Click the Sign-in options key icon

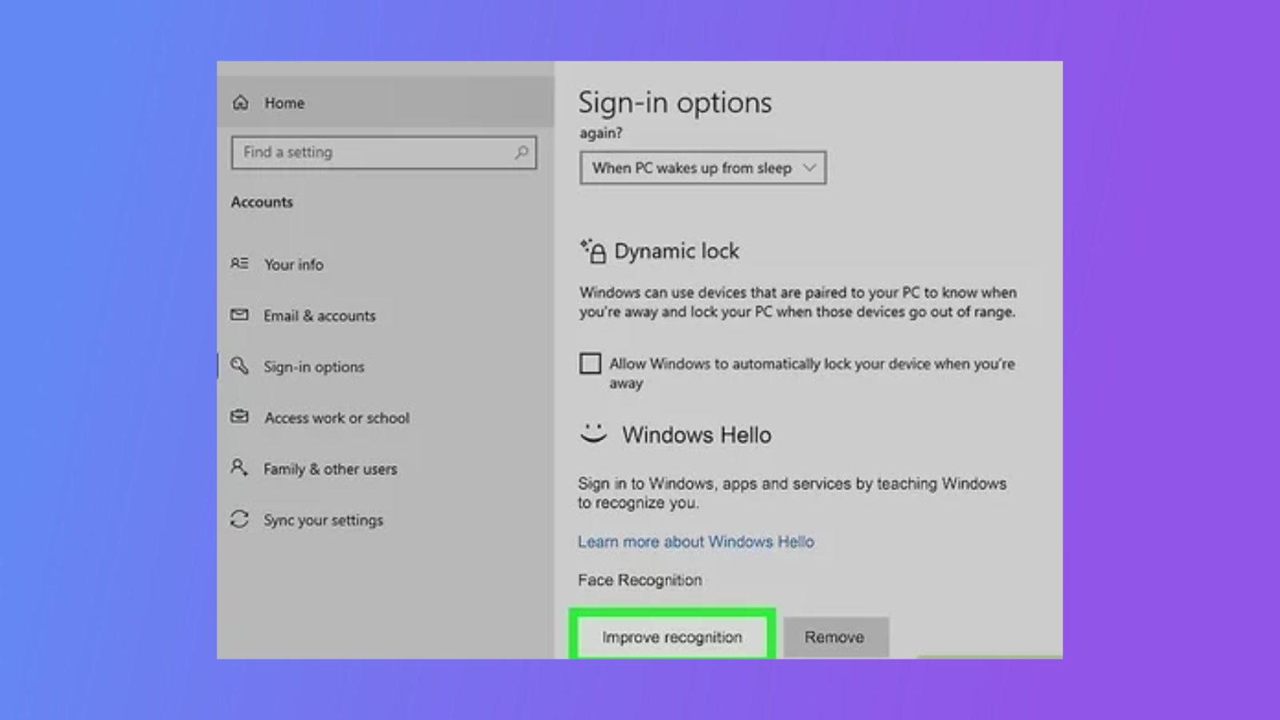(239, 366)
